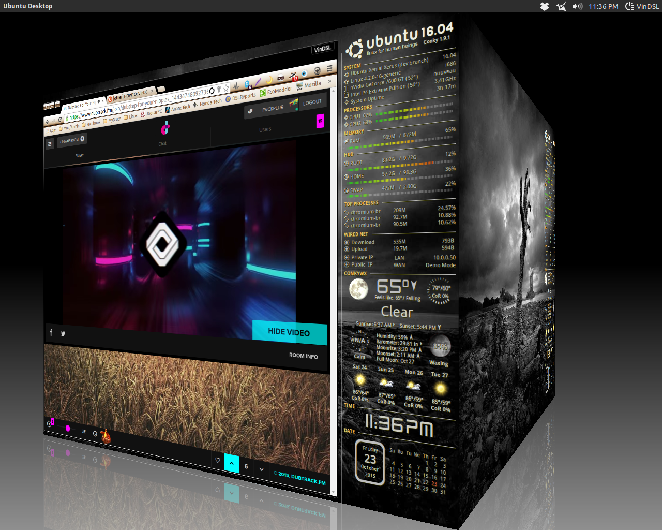Go back in the browser
This screenshot has width=662, height=530.
pyautogui.click(x=47, y=122)
